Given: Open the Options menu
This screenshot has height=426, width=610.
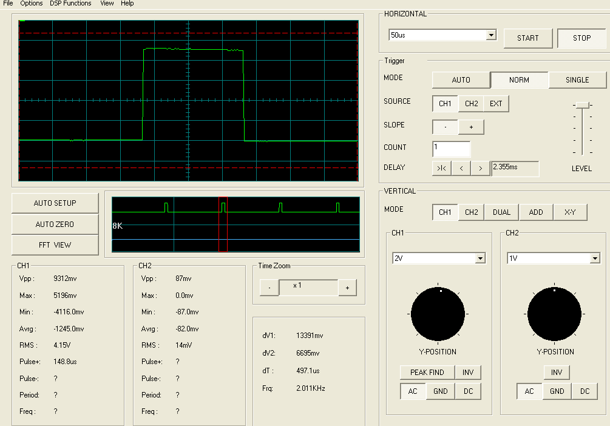Looking at the screenshot, I should (32, 4).
